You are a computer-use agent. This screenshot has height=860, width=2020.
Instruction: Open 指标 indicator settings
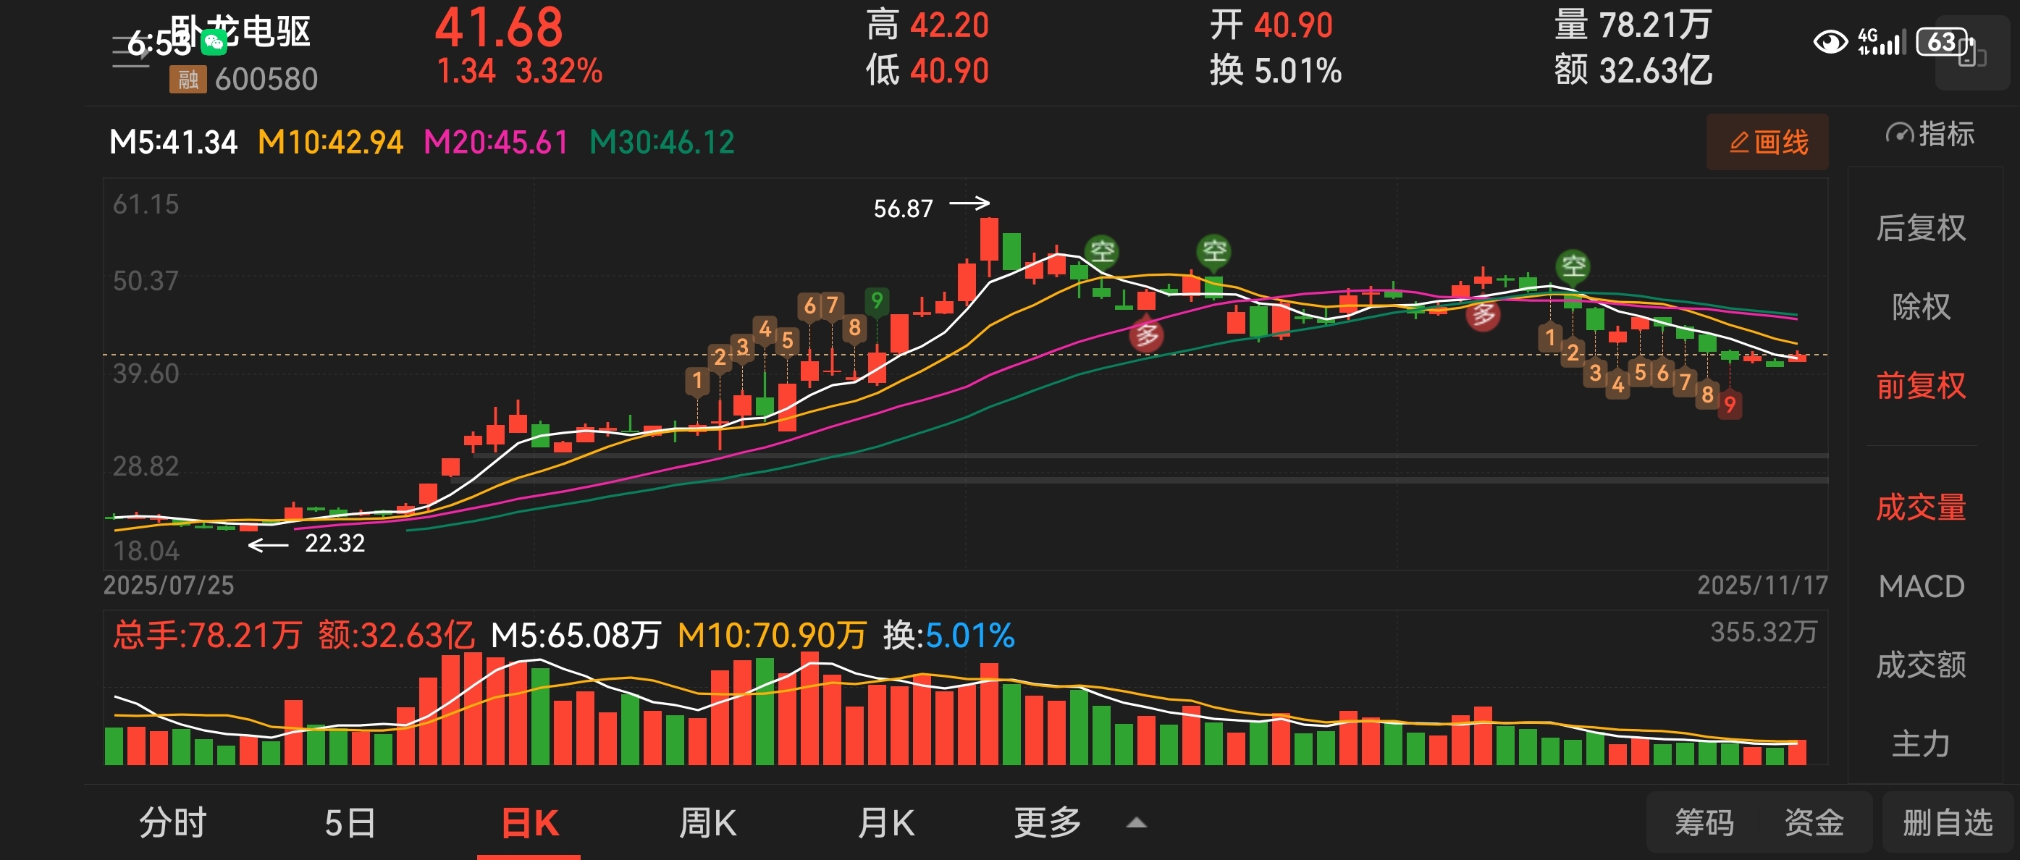[x=1929, y=135]
